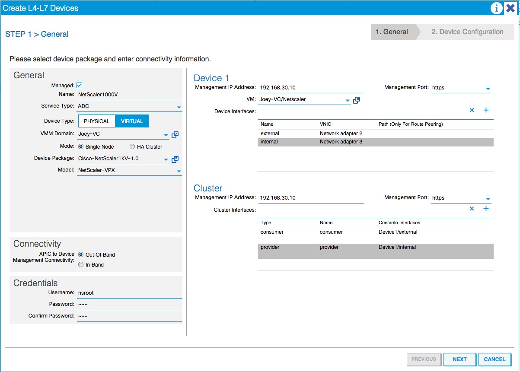Remove the selected Cluster Interface via X icon
This screenshot has height=372, width=520.
(x=472, y=208)
